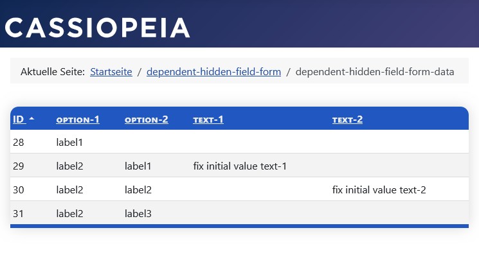Select the row with ID 31
The height and width of the screenshot is (255, 479).
coord(239,213)
